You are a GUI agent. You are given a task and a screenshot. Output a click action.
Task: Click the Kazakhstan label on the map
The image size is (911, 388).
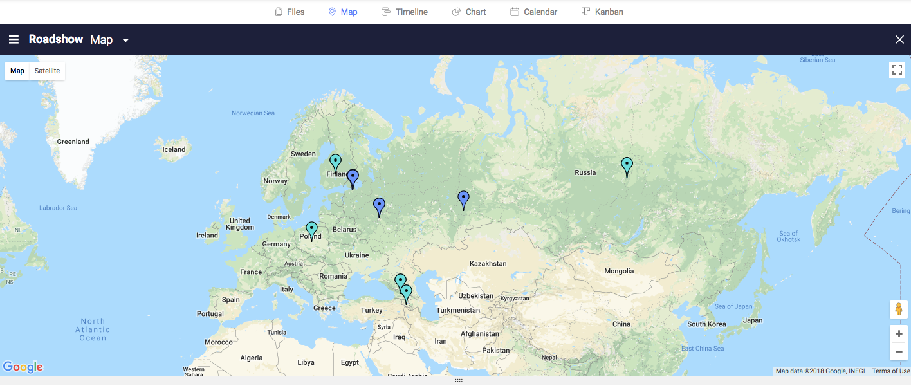pyautogui.click(x=488, y=264)
